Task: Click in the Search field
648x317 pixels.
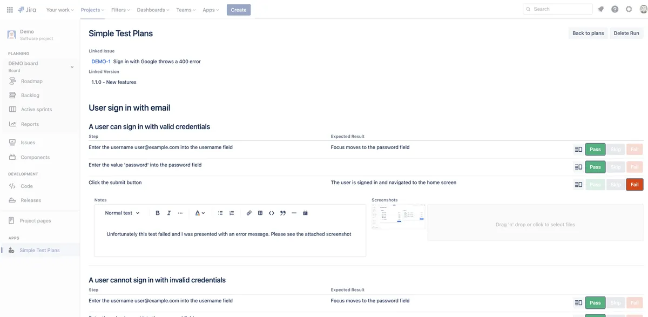Action: click(x=558, y=9)
